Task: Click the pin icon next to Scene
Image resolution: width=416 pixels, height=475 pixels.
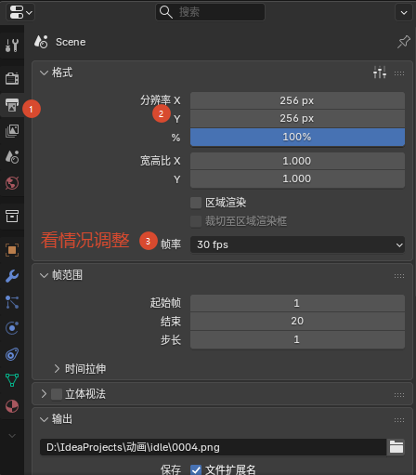Action: tap(404, 42)
